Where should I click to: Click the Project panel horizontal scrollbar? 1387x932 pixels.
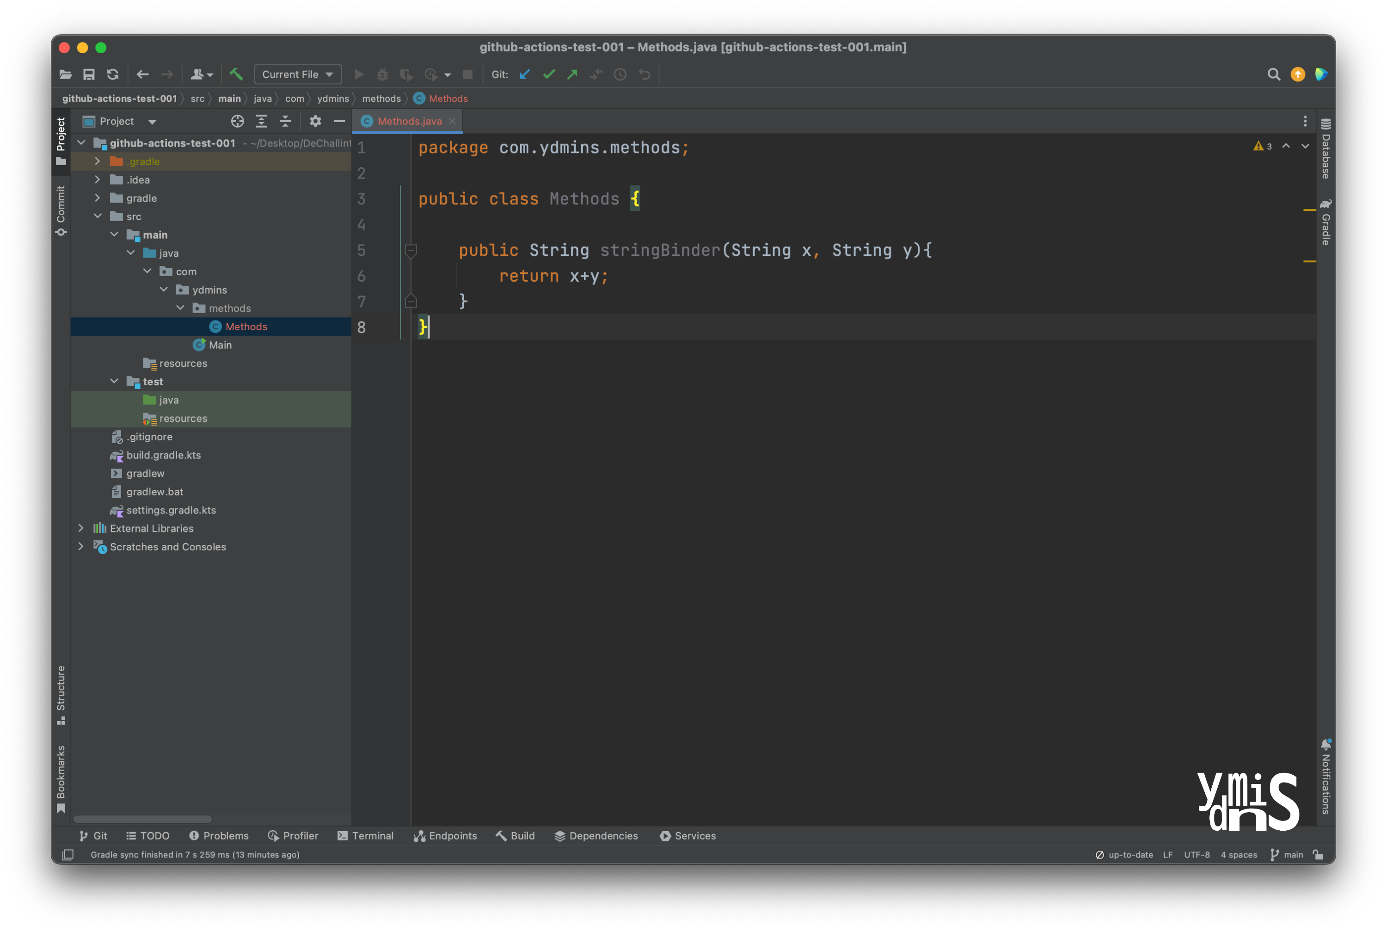pos(142,819)
